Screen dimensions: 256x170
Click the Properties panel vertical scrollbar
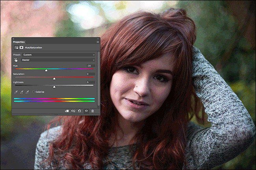(98, 79)
